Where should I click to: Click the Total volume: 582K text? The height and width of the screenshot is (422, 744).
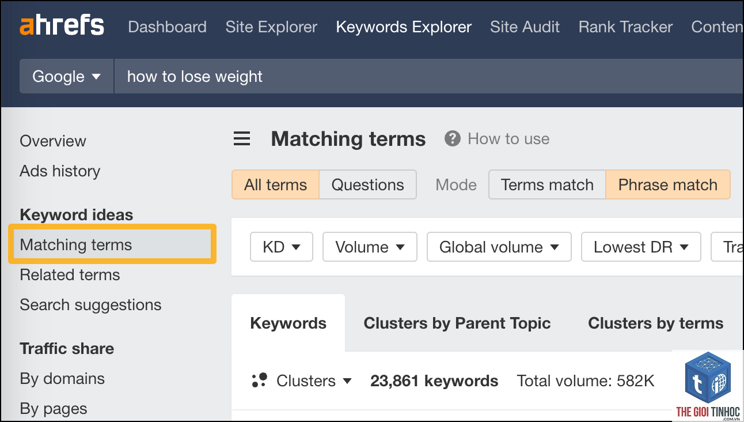(586, 380)
